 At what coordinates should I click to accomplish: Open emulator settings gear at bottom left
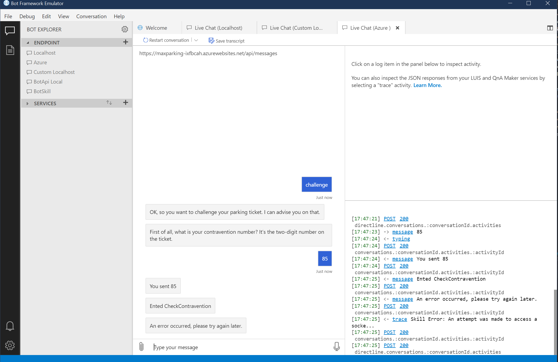pyautogui.click(x=10, y=345)
